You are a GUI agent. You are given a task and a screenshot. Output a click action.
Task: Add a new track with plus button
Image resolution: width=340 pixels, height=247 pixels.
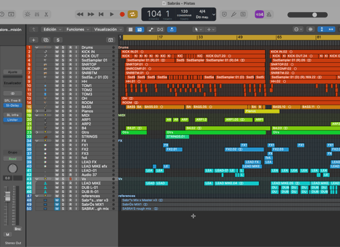click(34, 40)
